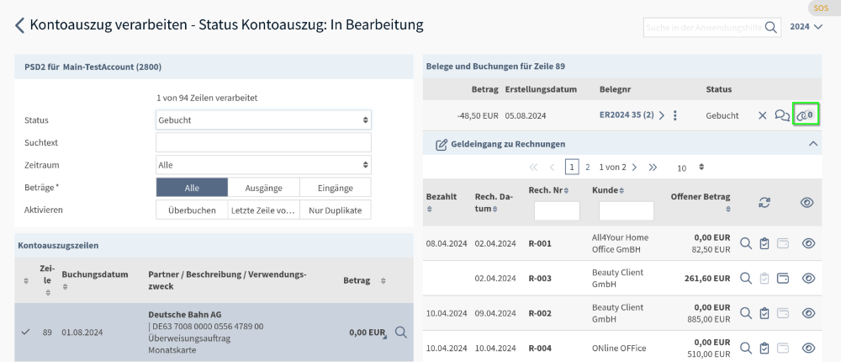The image size is (841, 362).
Task: Select the Ausgänge amount filter
Action: 263,188
